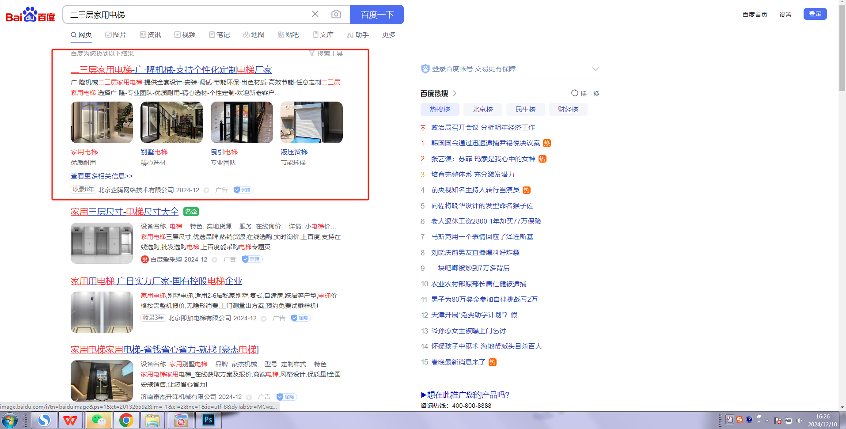This screenshot has height=429, width=846.
Task: Refresh hot search list with 换一换
Action: (x=585, y=93)
